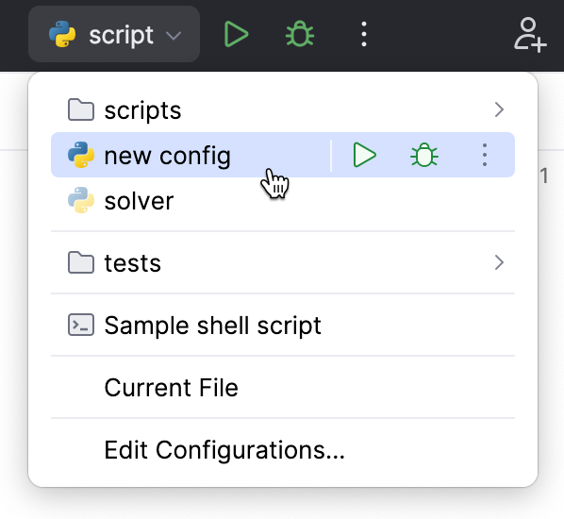Click the chevron arrow on 'tests' row
Screen dimensions: 564x519
(499, 262)
